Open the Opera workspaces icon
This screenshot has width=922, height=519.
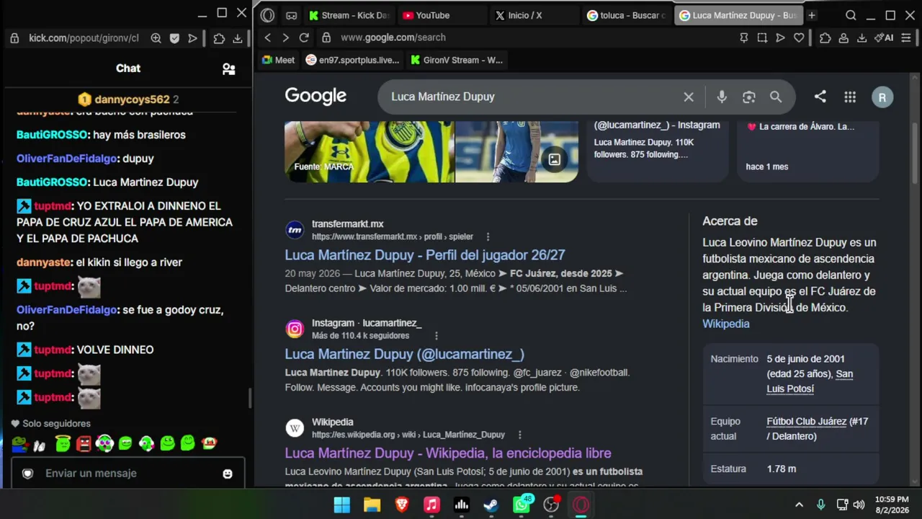(x=291, y=15)
